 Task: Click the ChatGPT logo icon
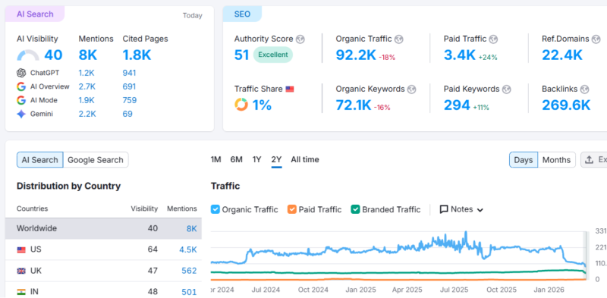point(21,73)
